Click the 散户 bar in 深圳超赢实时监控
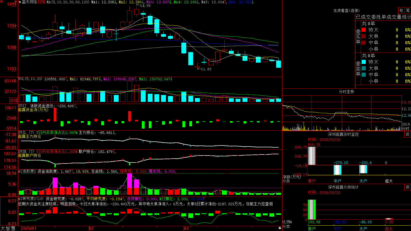411x231 pixels. tap(312, 156)
